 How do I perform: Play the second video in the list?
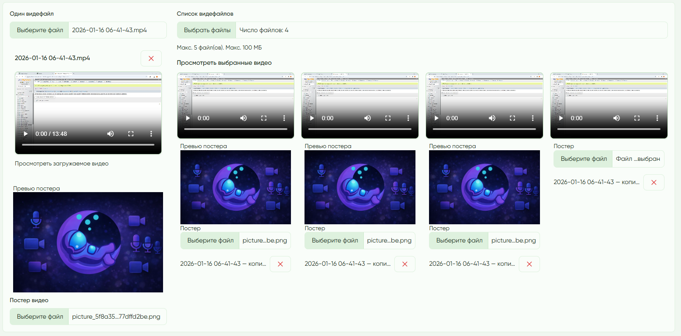tap(312, 118)
